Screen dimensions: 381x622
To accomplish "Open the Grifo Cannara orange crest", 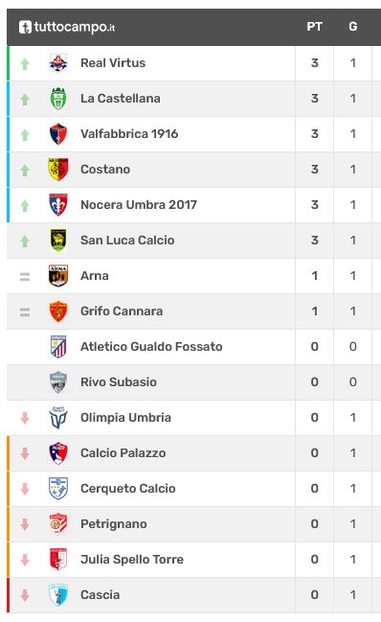I will (58, 311).
